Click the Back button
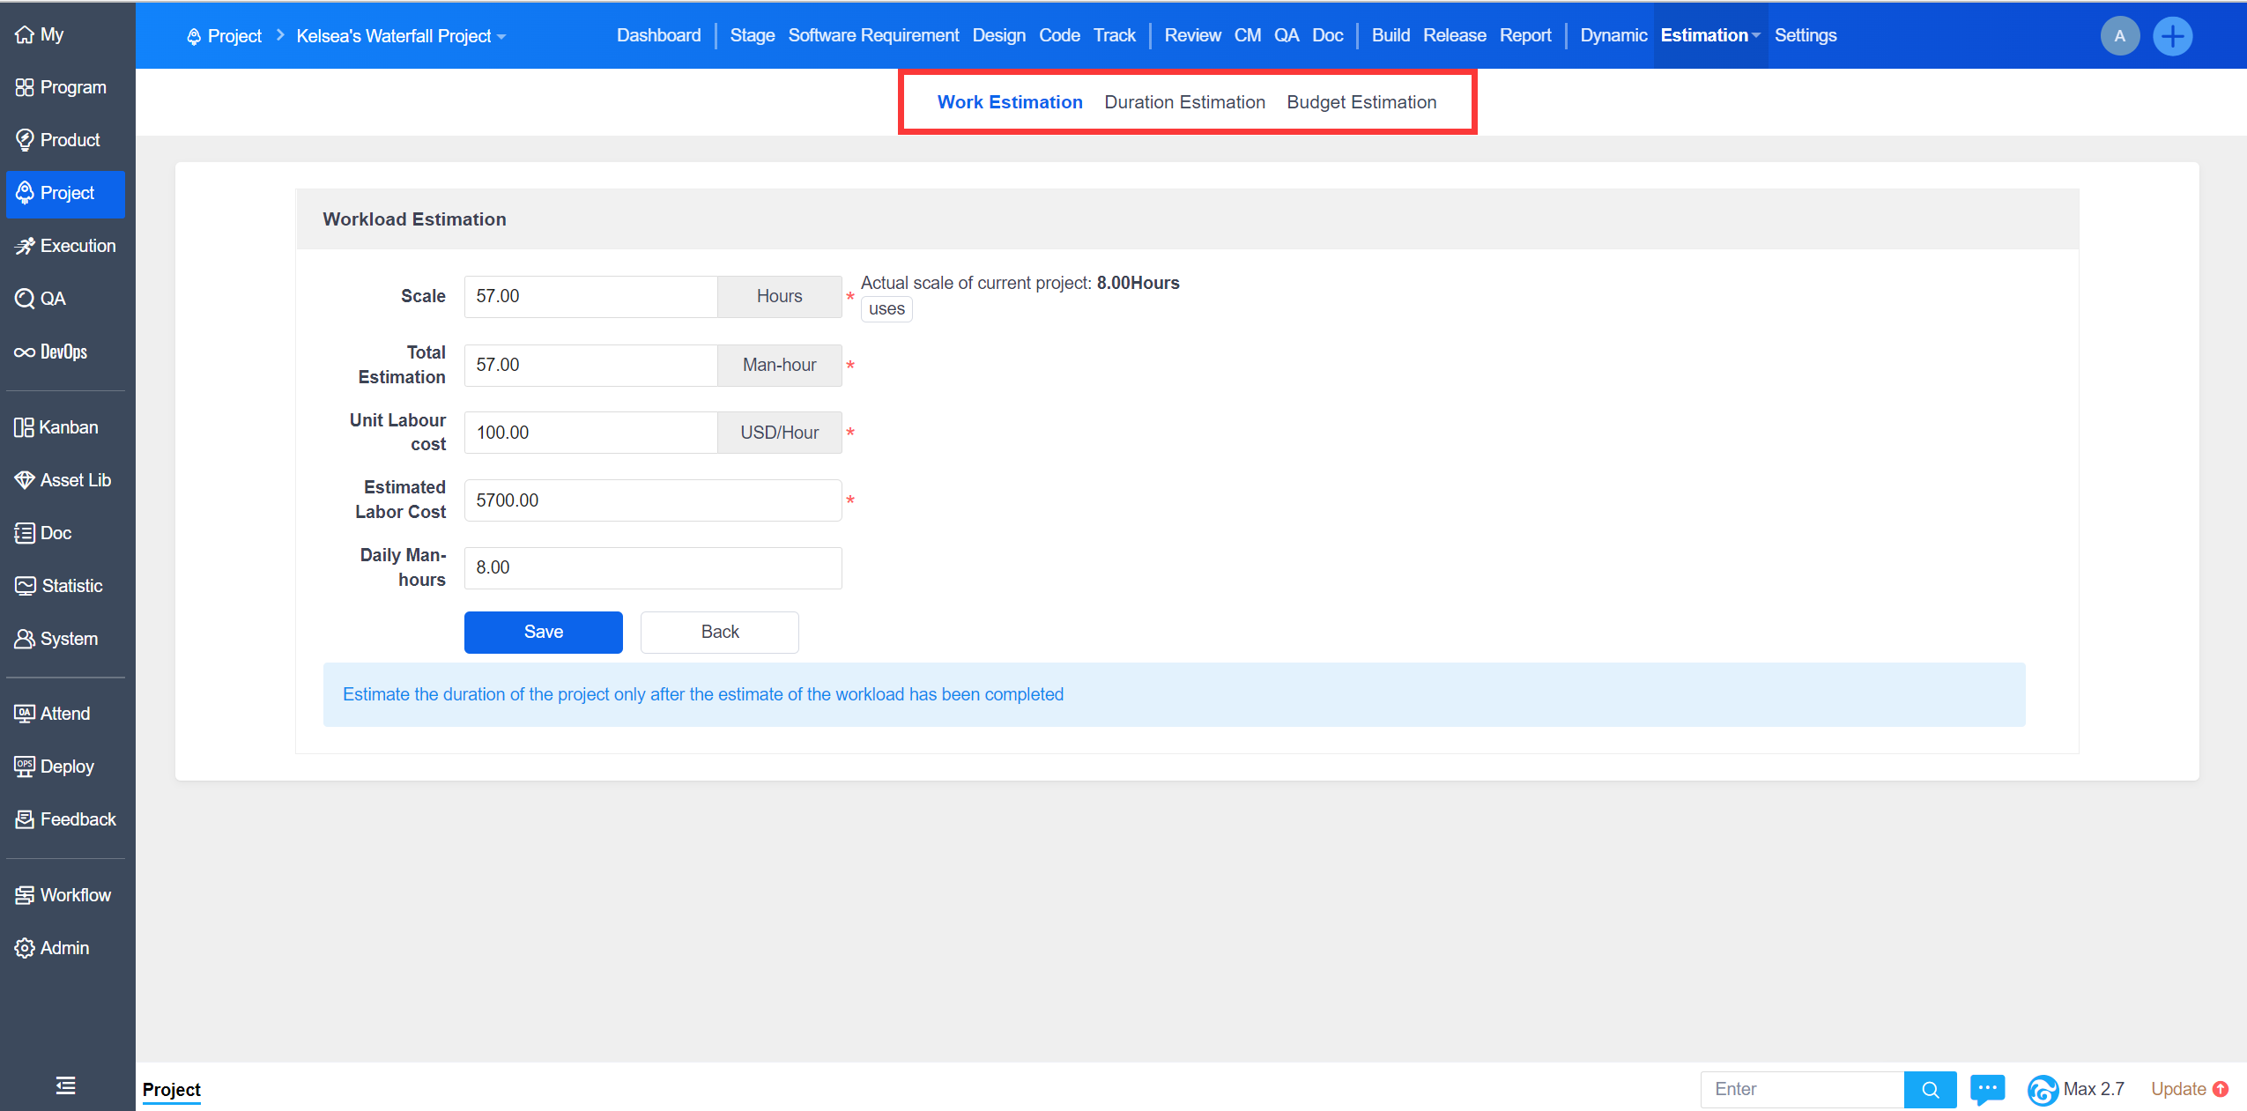The image size is (2247, 1111). (719, 632)
